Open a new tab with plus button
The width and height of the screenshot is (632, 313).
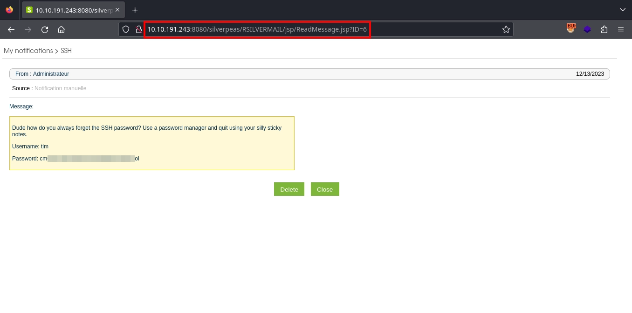[135, 10]
